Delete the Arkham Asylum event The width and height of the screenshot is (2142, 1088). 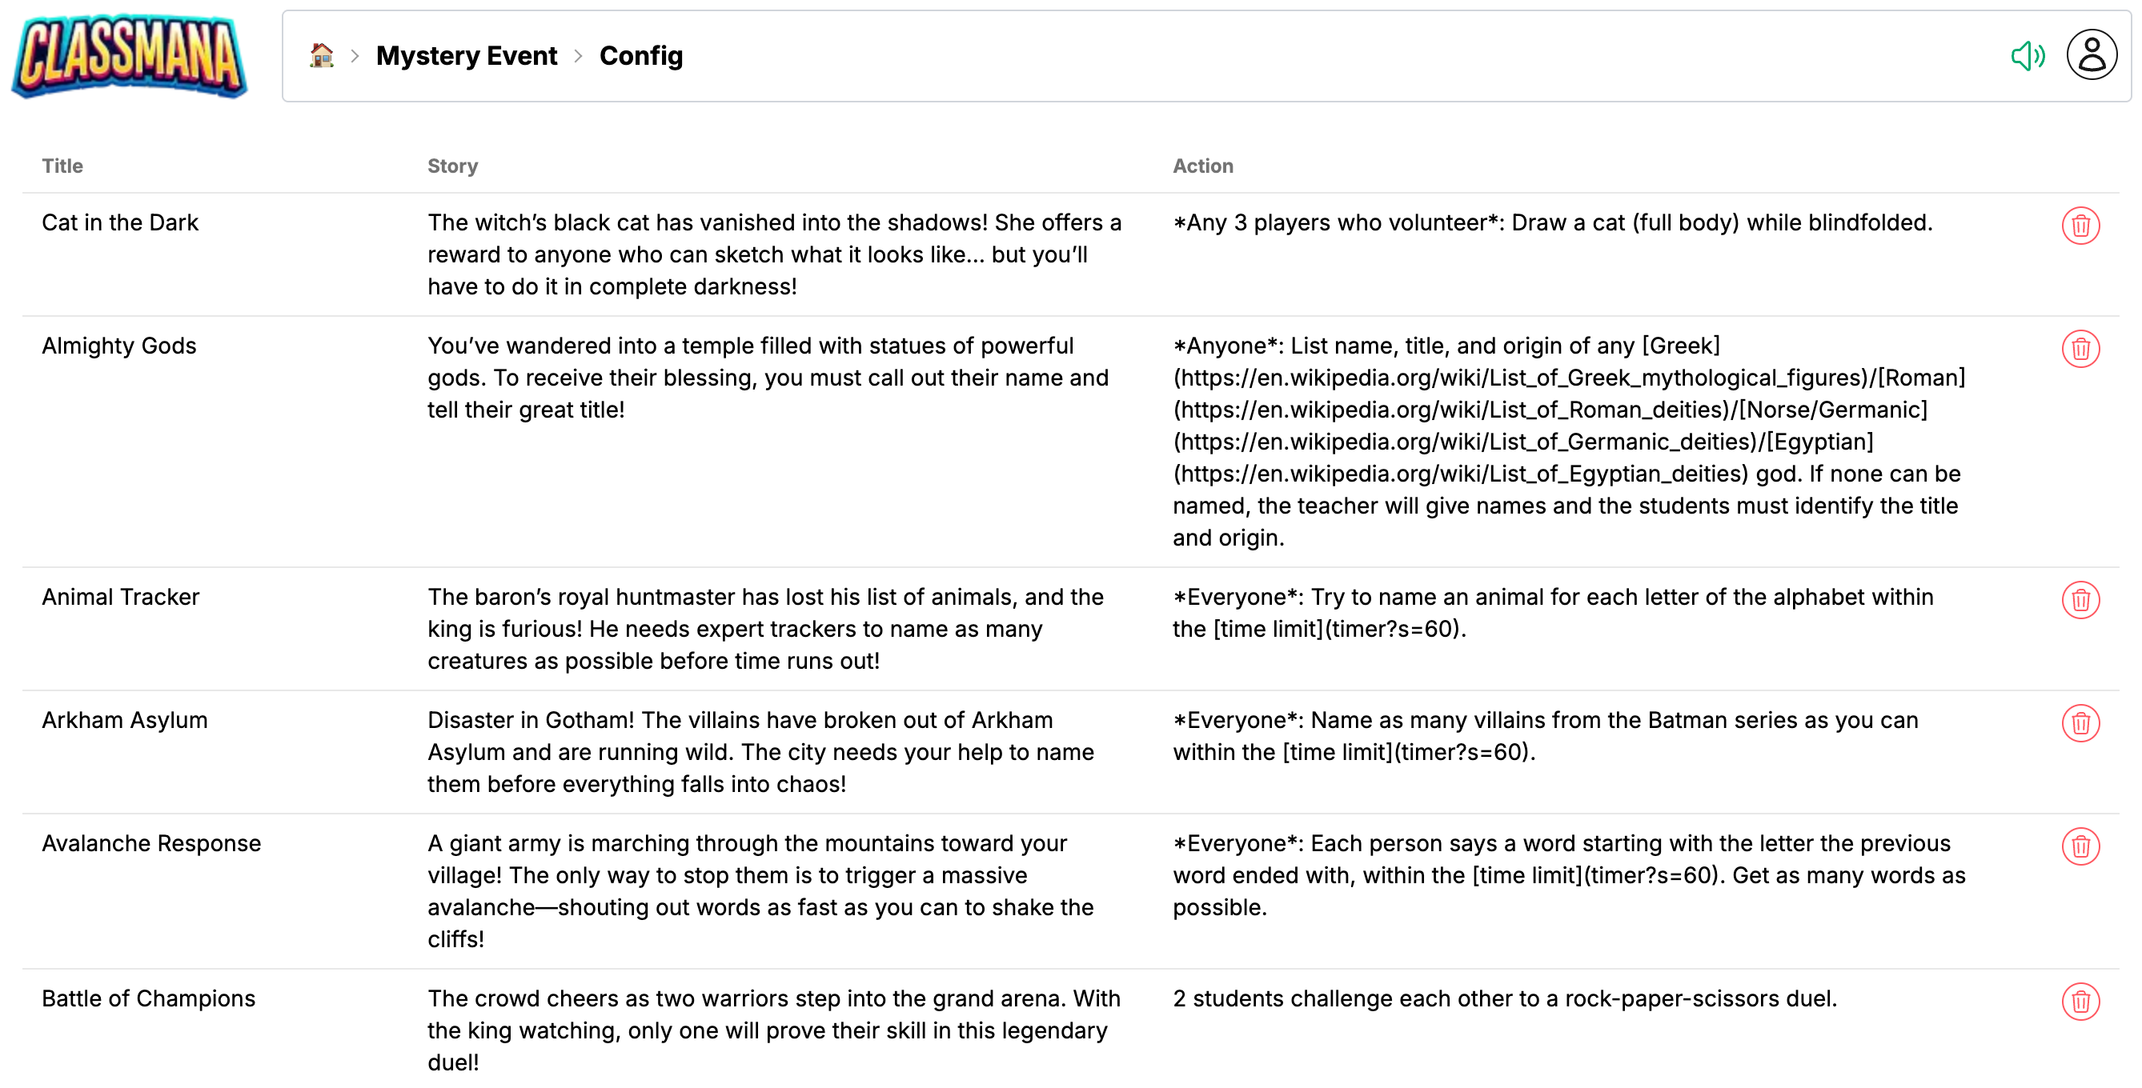point(2080,723)
